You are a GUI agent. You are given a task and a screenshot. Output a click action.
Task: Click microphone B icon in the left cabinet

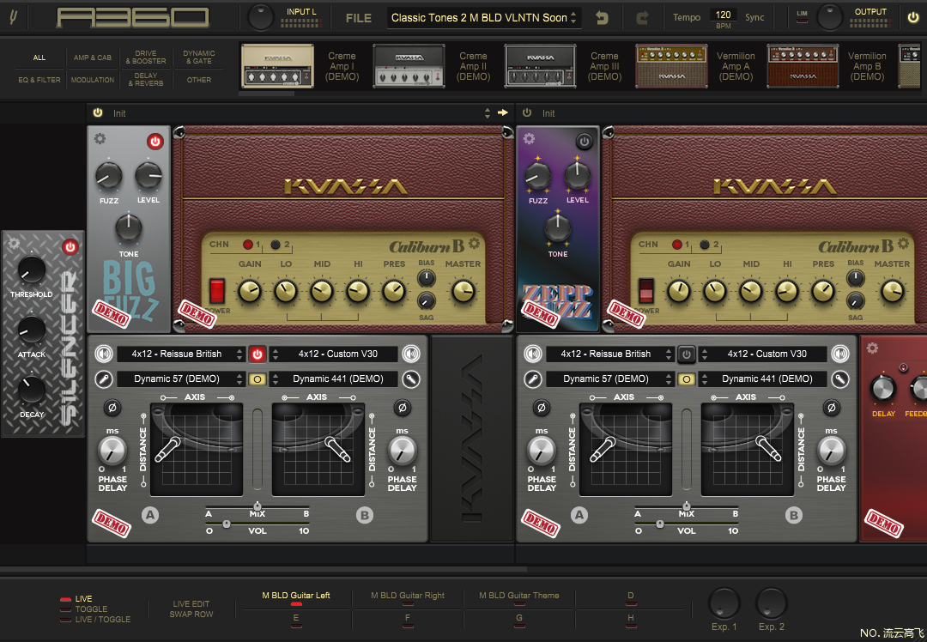[411, 379]
